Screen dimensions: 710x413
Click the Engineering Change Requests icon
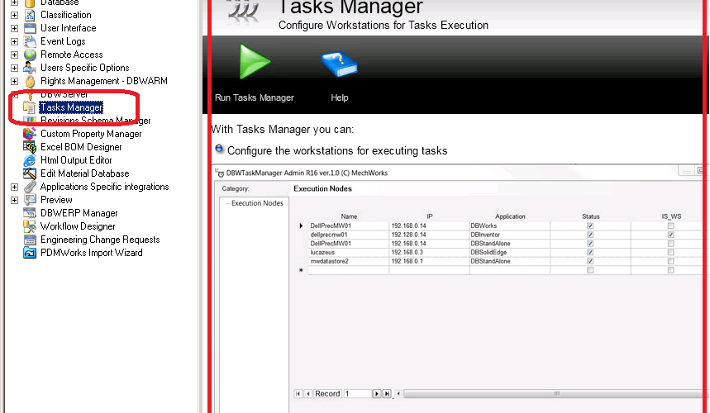30,240
